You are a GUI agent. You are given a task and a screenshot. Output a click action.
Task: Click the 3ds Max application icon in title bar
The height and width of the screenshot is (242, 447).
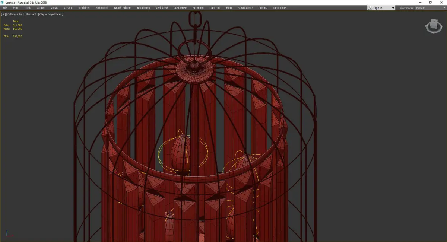pos(2,2)
